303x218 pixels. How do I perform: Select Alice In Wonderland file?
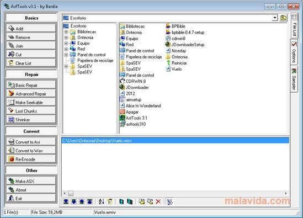[141, 106]
